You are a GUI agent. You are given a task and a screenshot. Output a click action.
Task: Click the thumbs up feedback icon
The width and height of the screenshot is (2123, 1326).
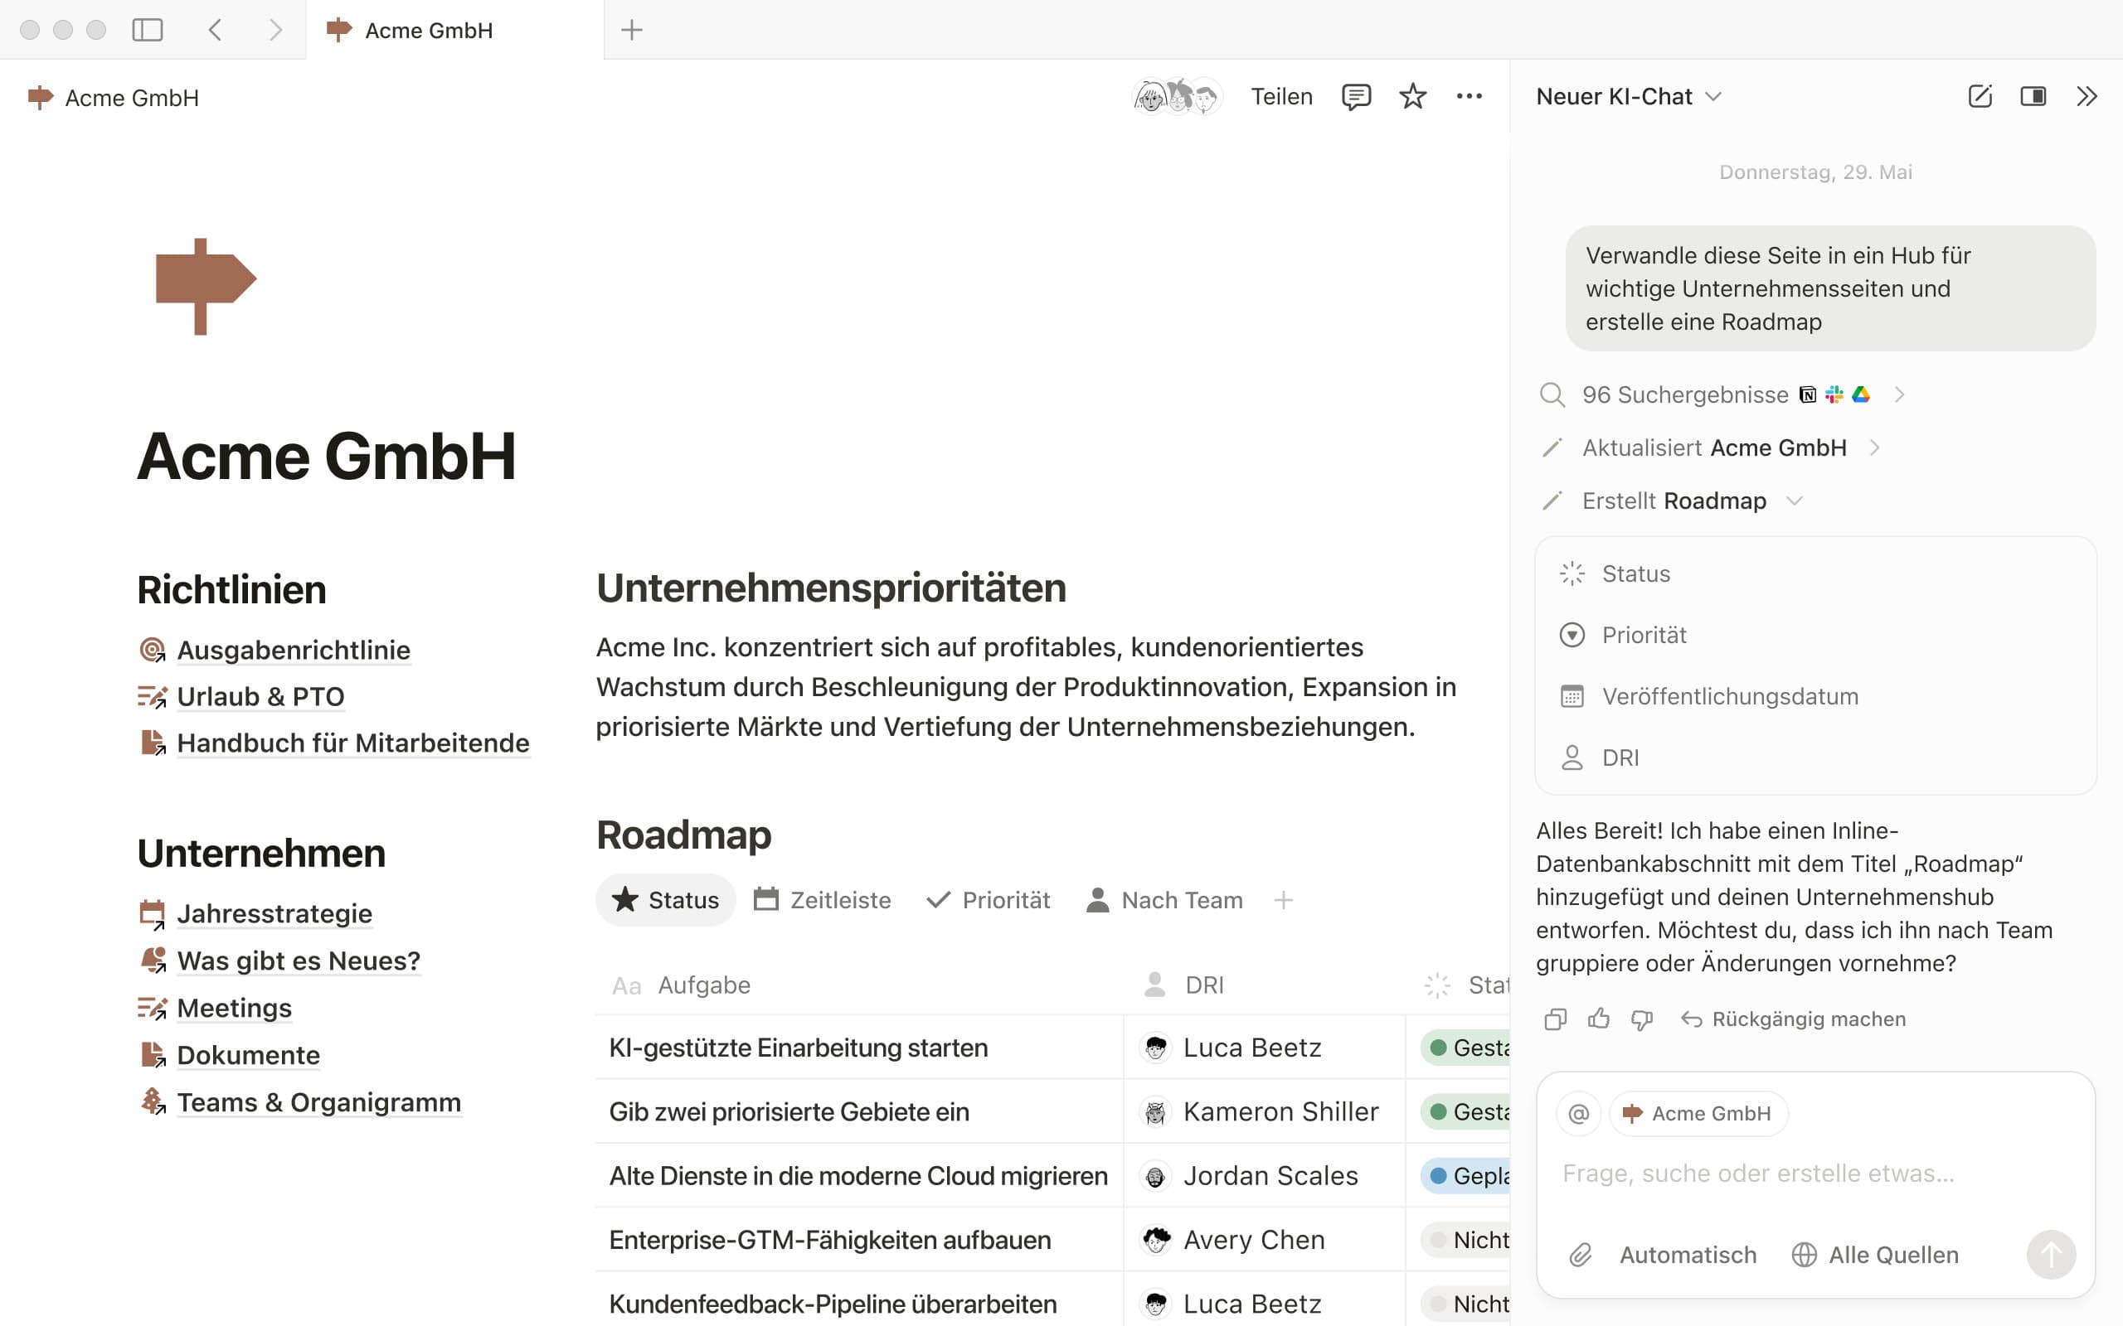(x=1598, y=1019)
